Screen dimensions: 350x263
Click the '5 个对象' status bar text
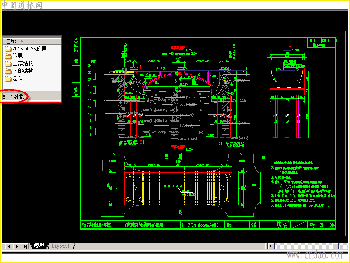click(14, 96)
